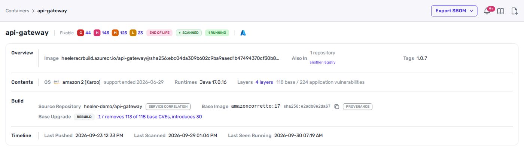Click the SCANNED status badge
This screenshot has height=147, width=524.
(x=189, y=33)
